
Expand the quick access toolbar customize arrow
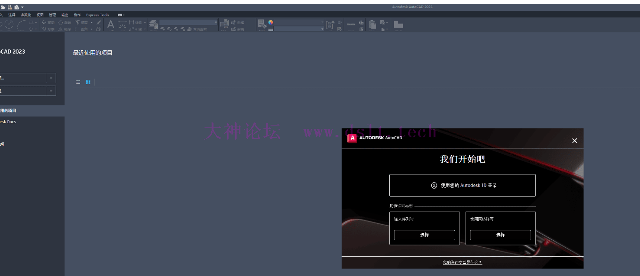coord(22,7)
